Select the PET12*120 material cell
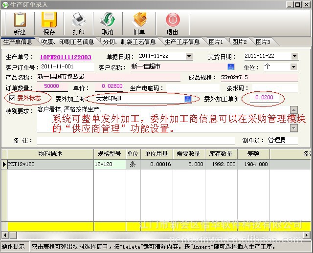This screenshot has width=313, height=253. pyautogui.click(x=50, y=165)
